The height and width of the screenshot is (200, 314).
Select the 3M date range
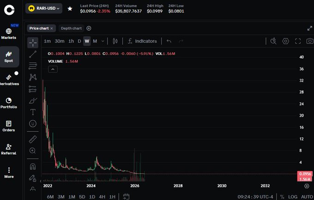point(61,197)
